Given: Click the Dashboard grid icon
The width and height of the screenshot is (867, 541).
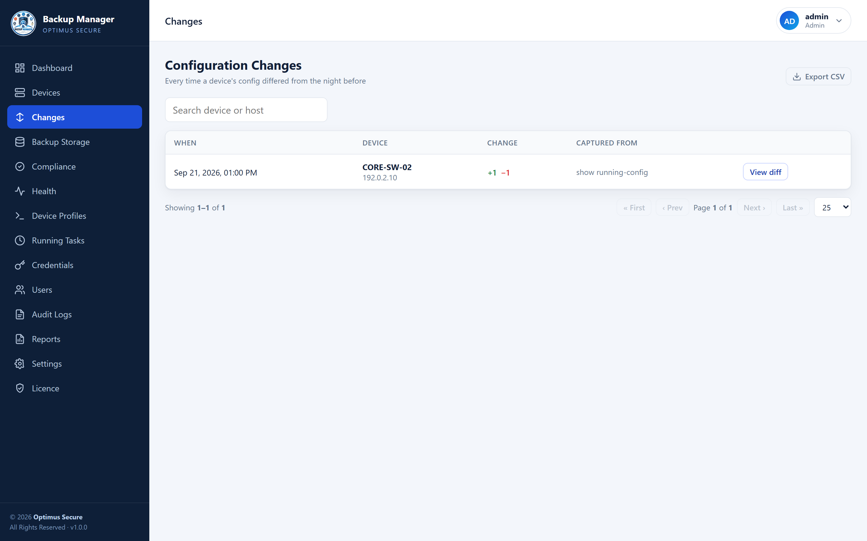Looking at the screenshot, I should [20, 68].
